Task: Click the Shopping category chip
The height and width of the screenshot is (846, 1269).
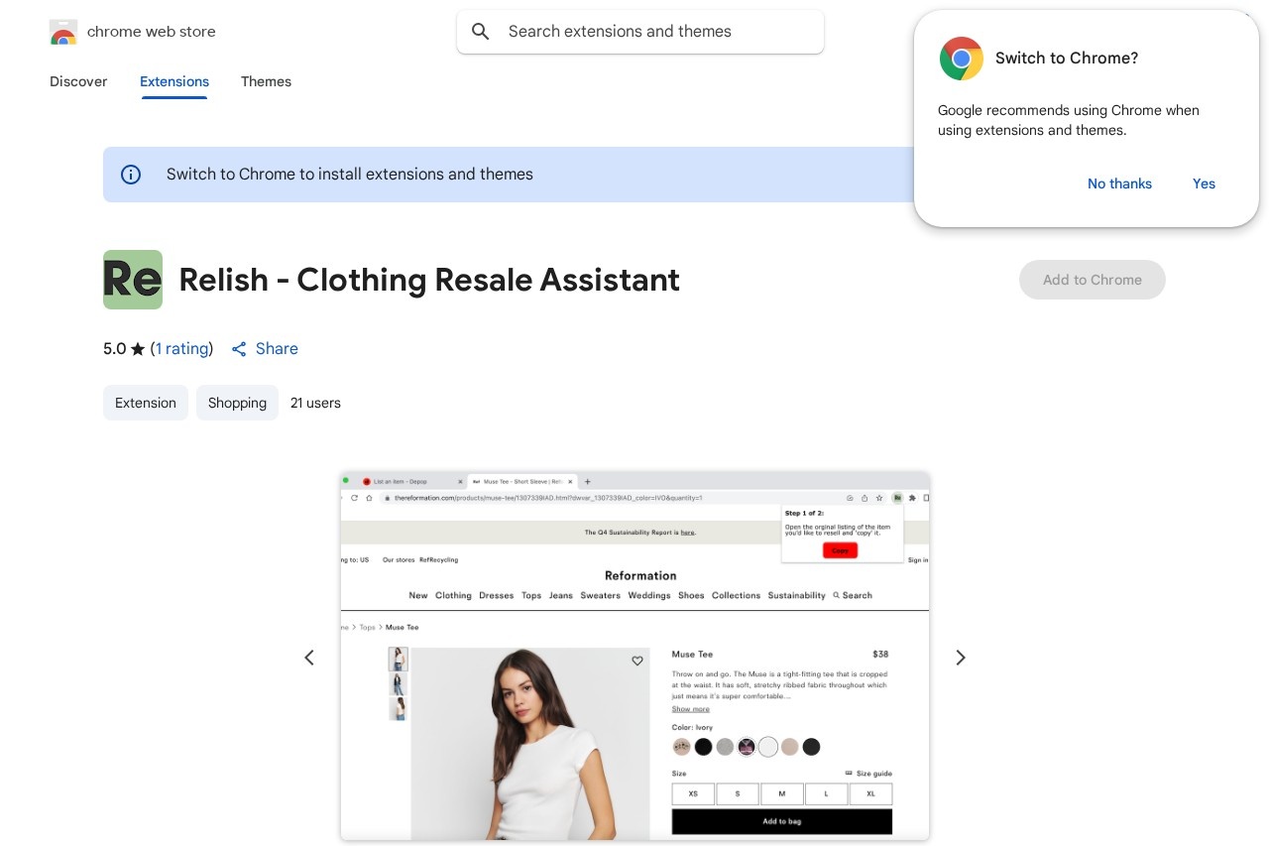Action: (237, 403)
